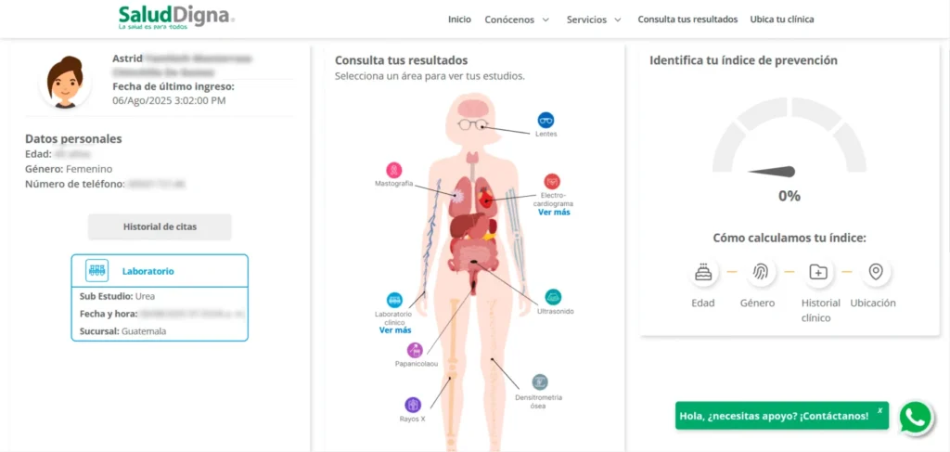Click the Ubicación map pin icon
The width and height of the screenshot is (950, 452).
tap(875, 272)
